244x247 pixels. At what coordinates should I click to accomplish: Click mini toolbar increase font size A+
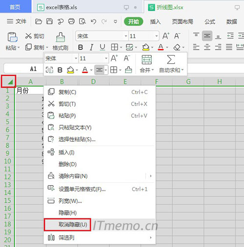[x=114, y=58]
